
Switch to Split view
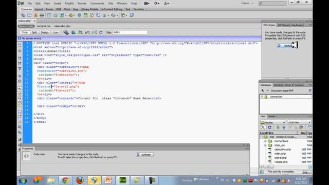(34, 32)
